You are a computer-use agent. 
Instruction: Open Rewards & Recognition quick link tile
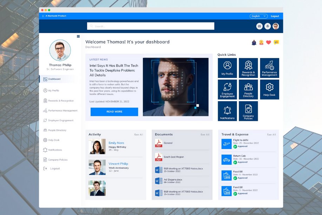[x=248, y=68]
